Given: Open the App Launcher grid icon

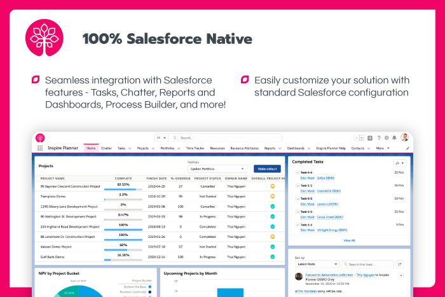Looking at the screenshot, I should coord(40,148).
